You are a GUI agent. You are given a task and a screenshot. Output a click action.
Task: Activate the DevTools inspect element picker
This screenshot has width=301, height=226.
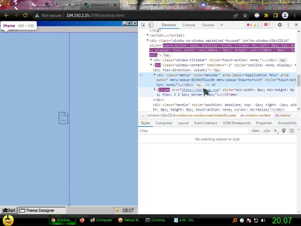143,25
